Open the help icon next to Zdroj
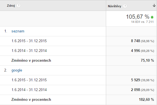 point(18,6)
